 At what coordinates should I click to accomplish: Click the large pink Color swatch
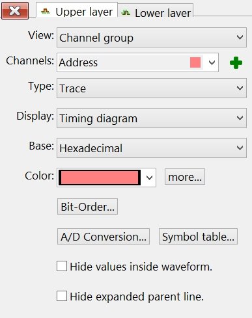pyautogui.click(x=100, y=178)
